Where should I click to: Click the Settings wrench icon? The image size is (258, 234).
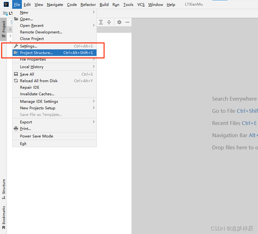(x=16, y=46)
